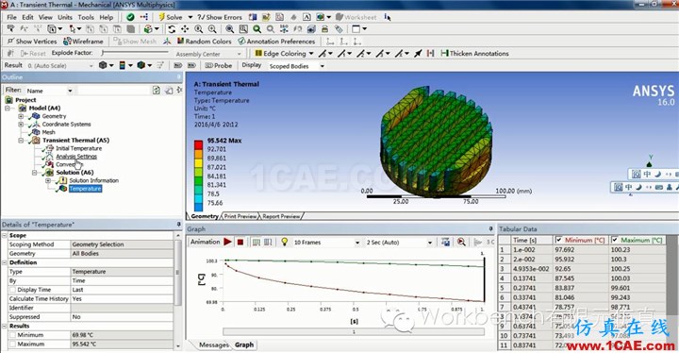Open the Messages tab
Image resolution: width=679 pixels, height=353 pixels.
(213, 345)
